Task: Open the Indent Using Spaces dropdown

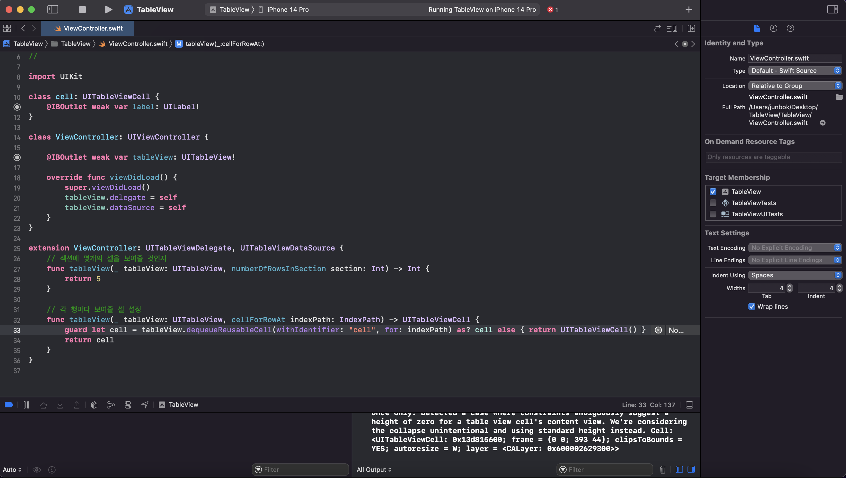Action: 794,275
